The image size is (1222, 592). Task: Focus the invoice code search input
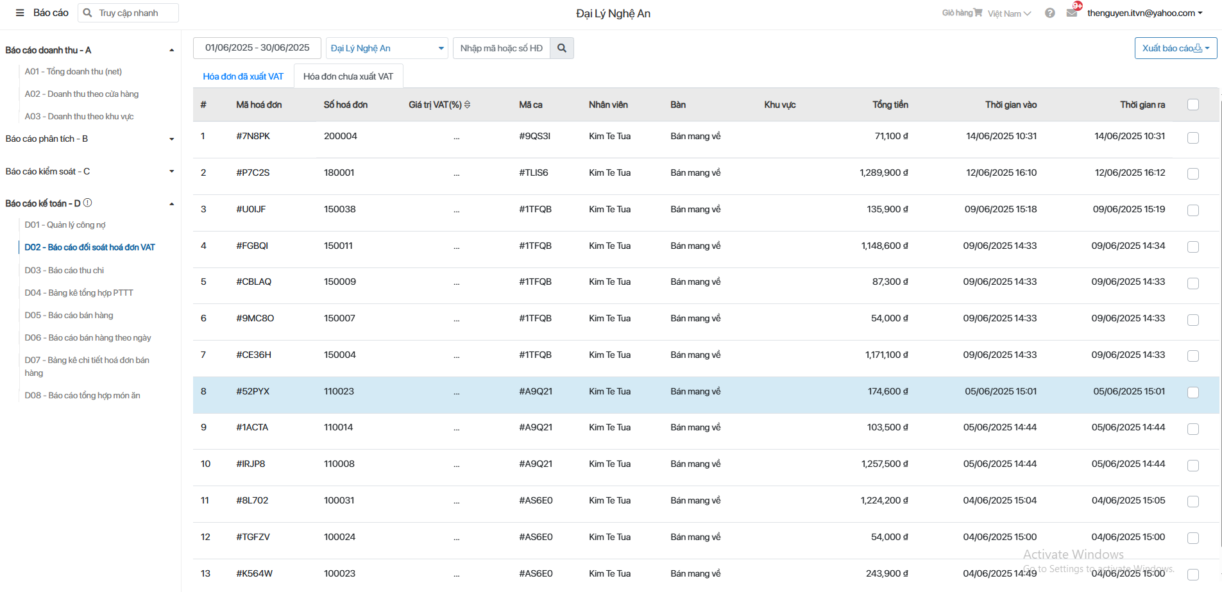click(x=502, y=48)
